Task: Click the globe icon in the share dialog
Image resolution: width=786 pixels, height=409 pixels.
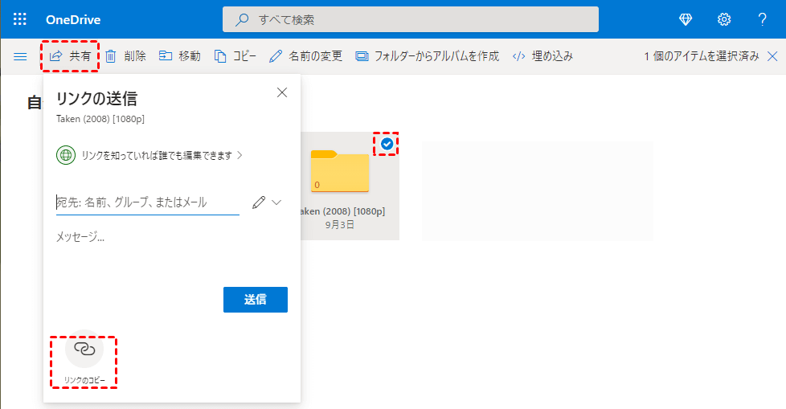Action: coord(66,155)
